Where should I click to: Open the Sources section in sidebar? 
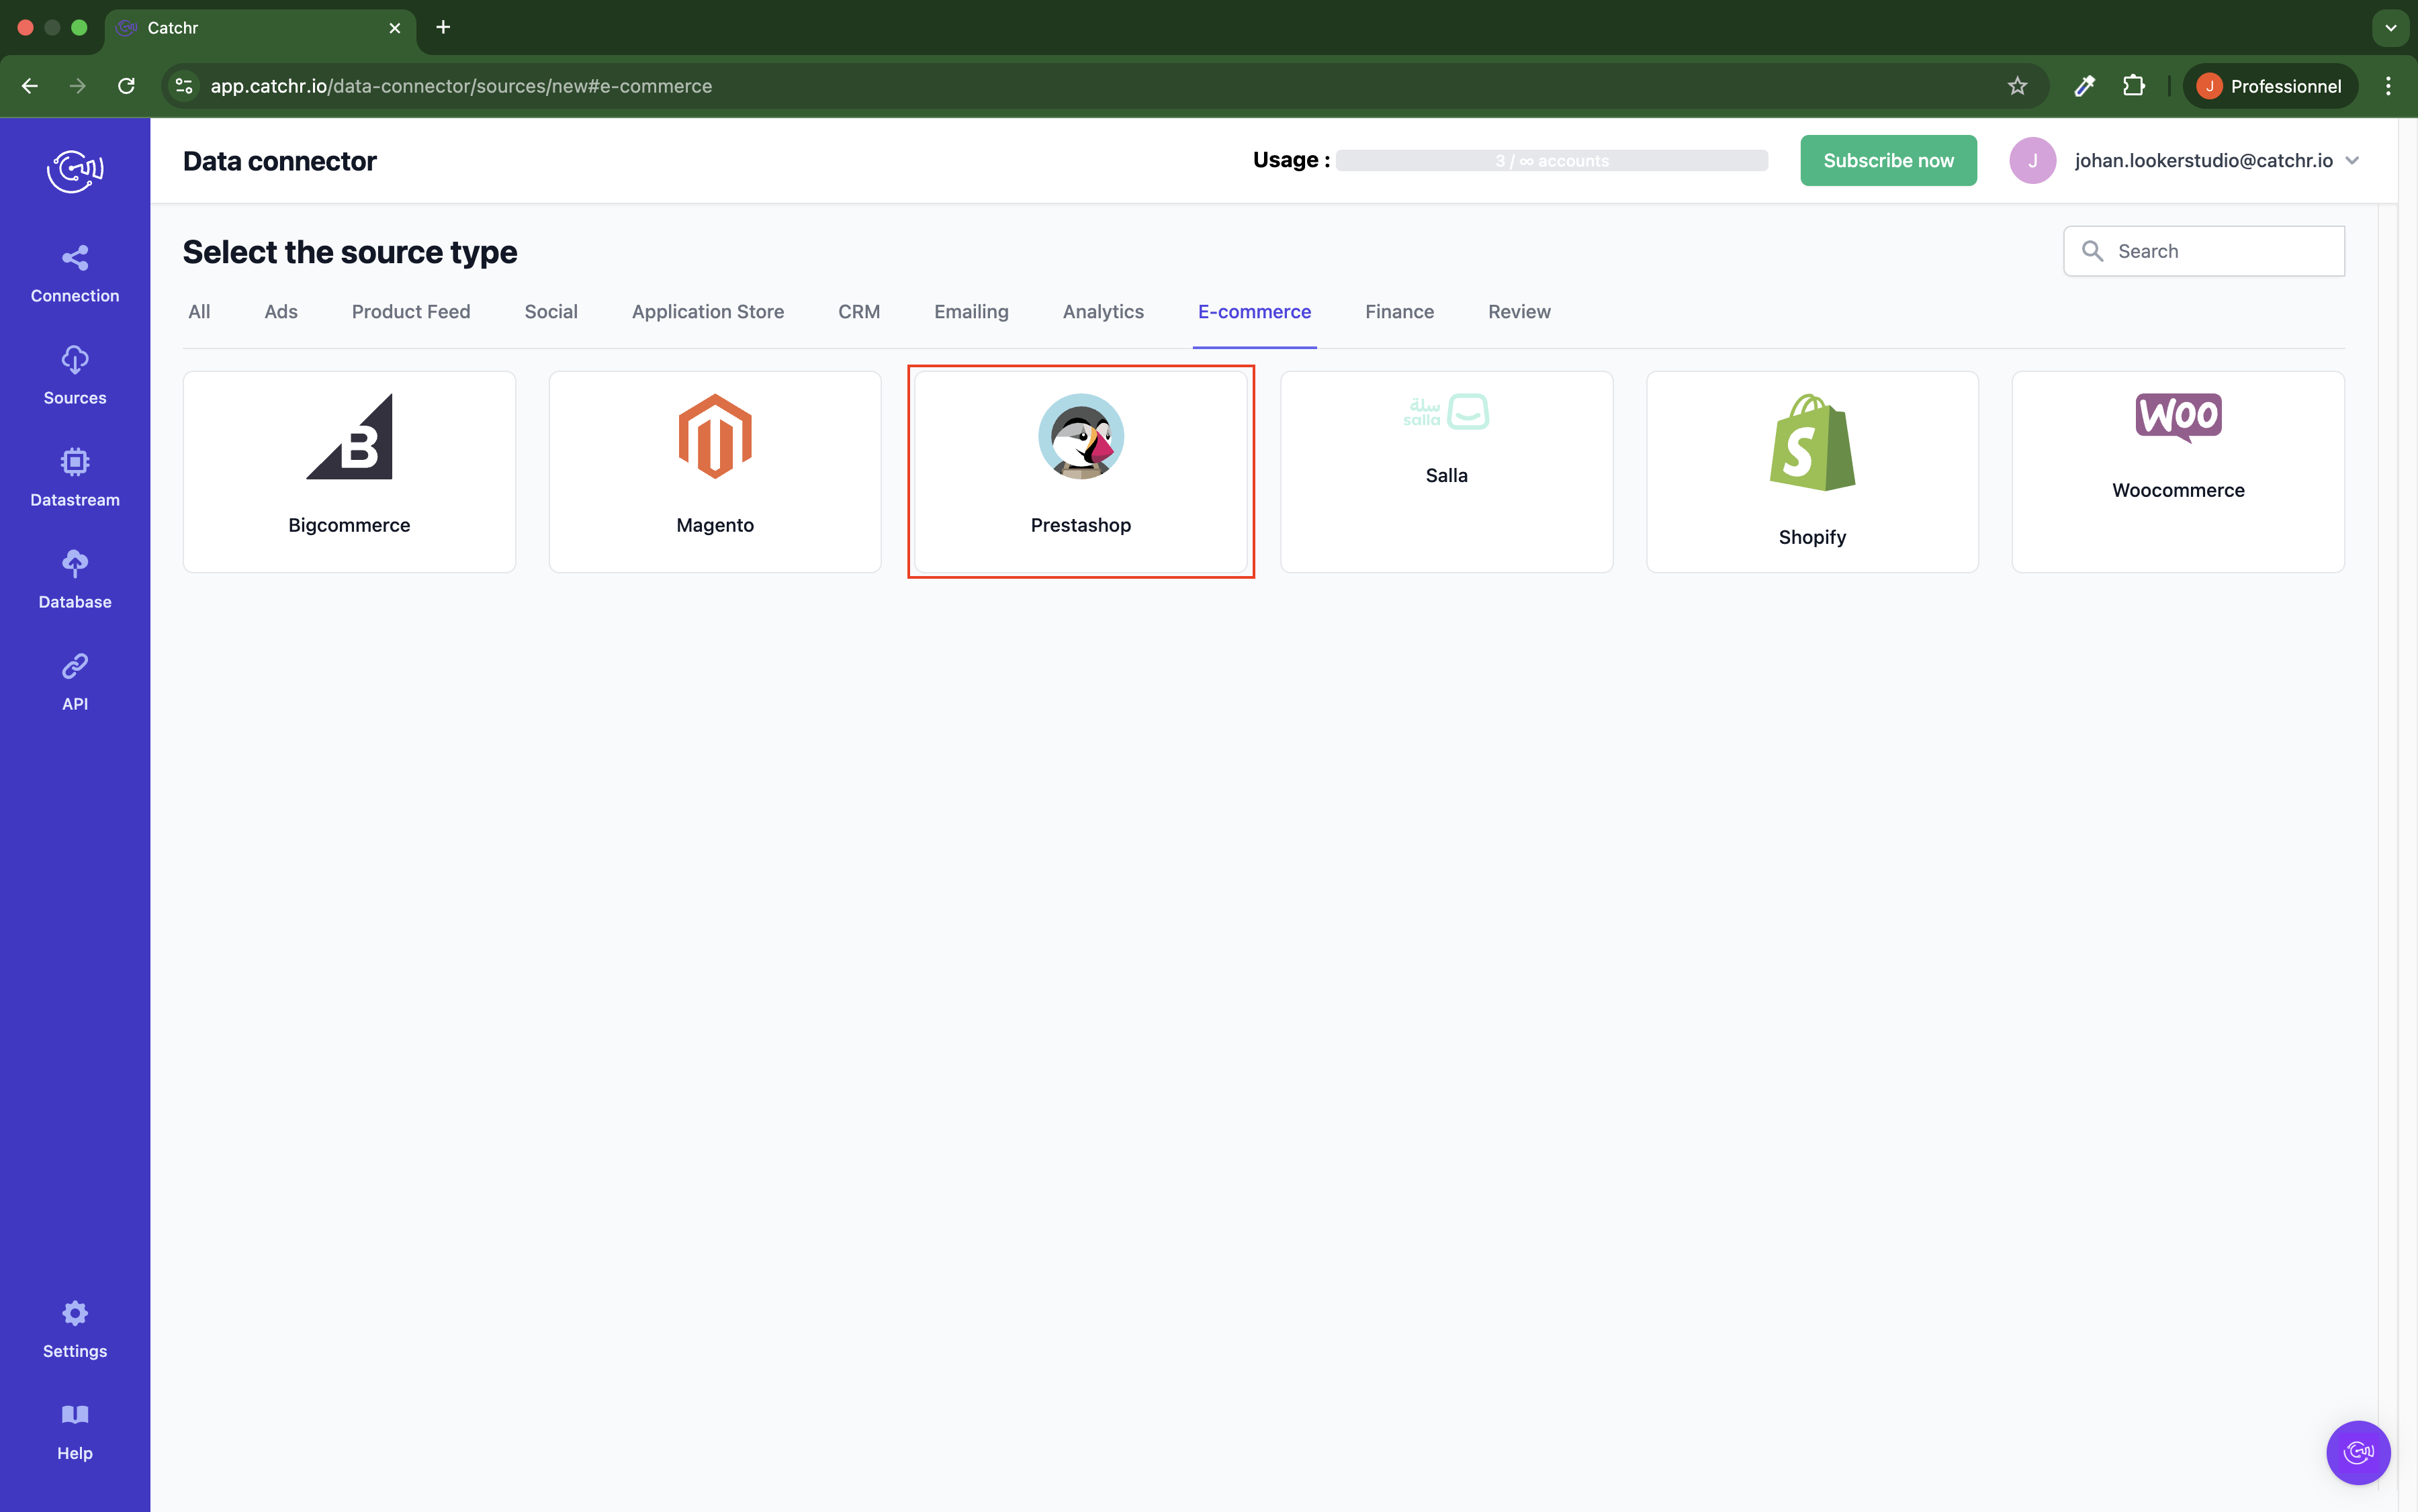tap(75, 376)
